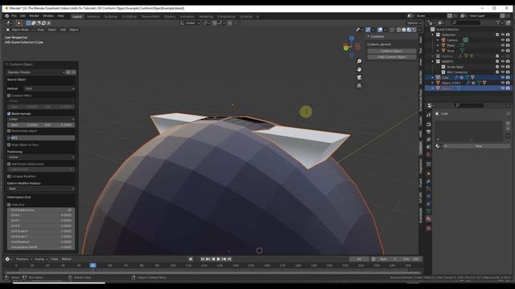Open the Output properties tab icon
Screen dimensions: 515x289
pos(428,132)
